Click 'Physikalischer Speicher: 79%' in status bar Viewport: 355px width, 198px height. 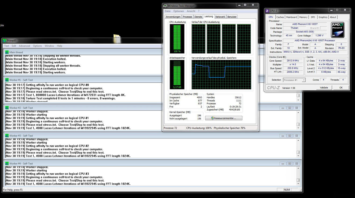[230, 128]
